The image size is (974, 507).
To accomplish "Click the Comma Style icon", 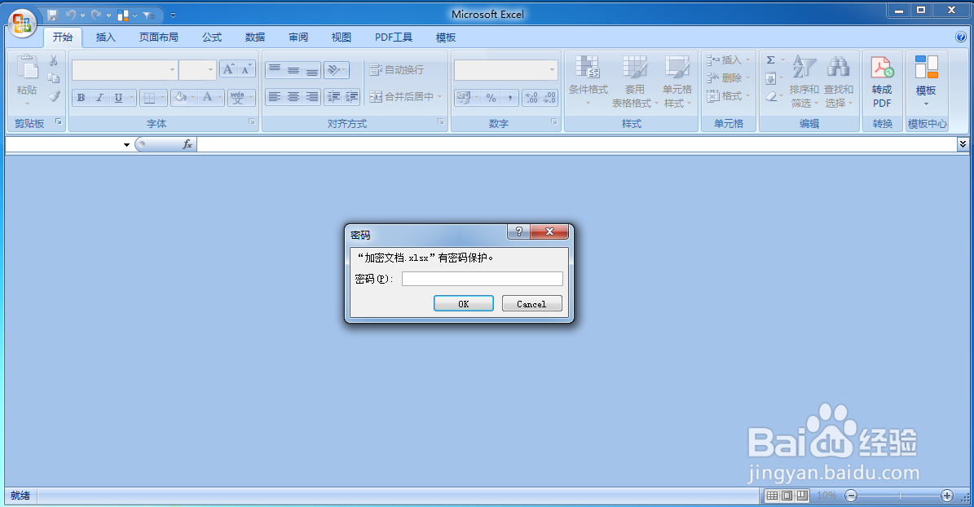I will coord(509,98).
